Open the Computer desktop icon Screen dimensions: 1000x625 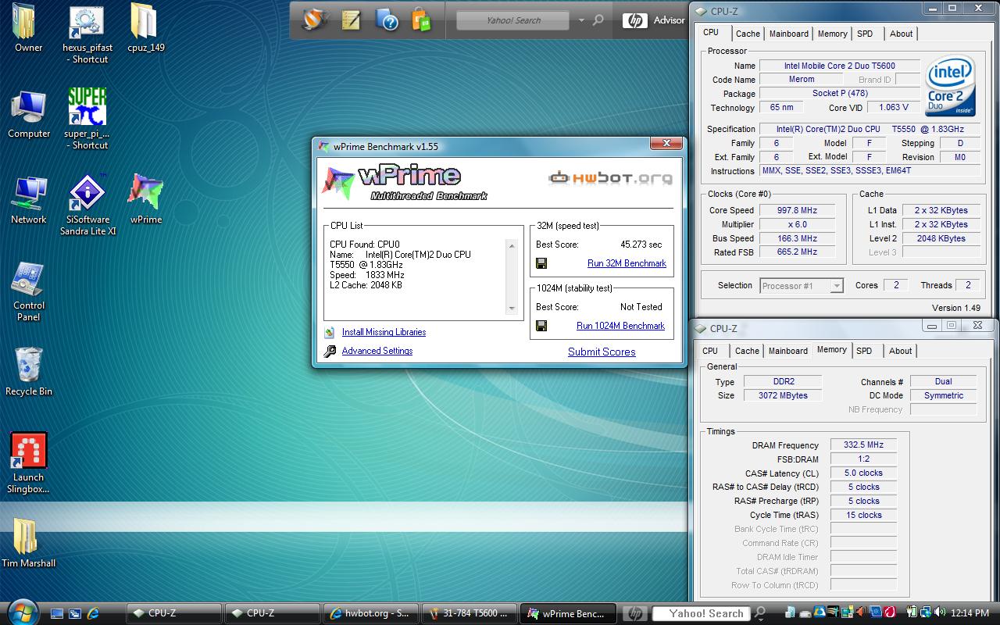(x=28, y=107)
